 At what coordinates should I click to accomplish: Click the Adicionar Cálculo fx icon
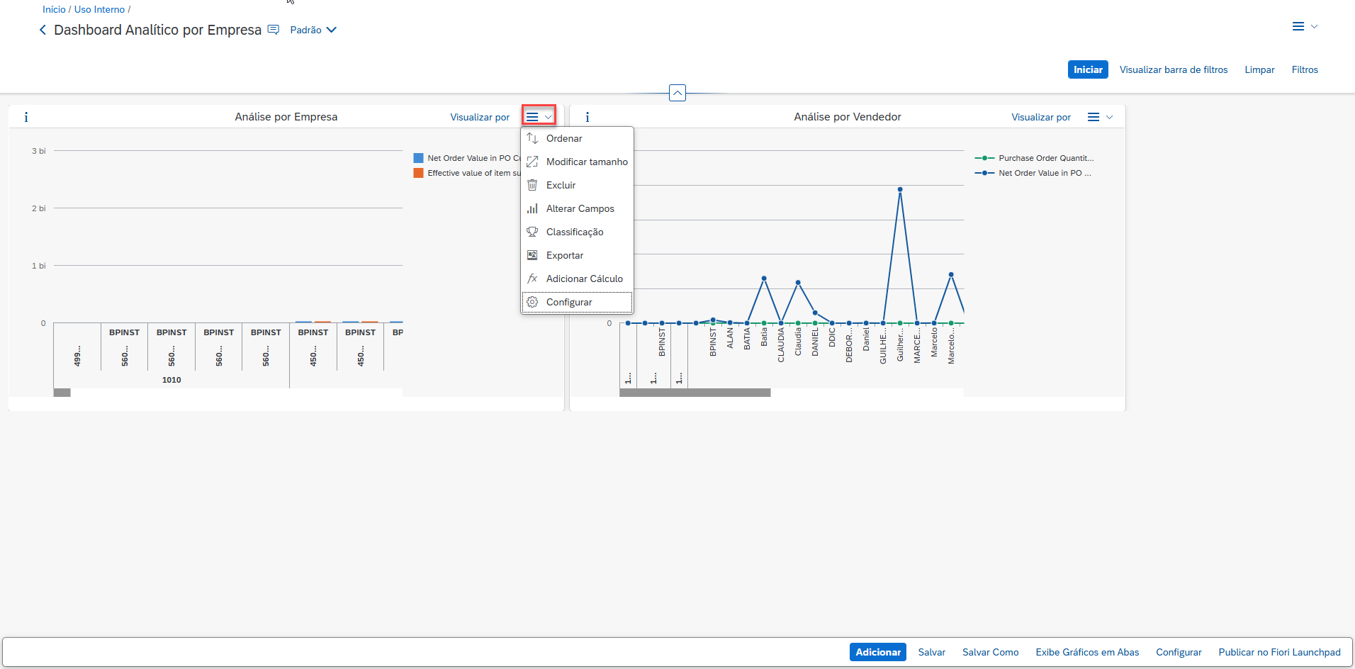(532, 279)
